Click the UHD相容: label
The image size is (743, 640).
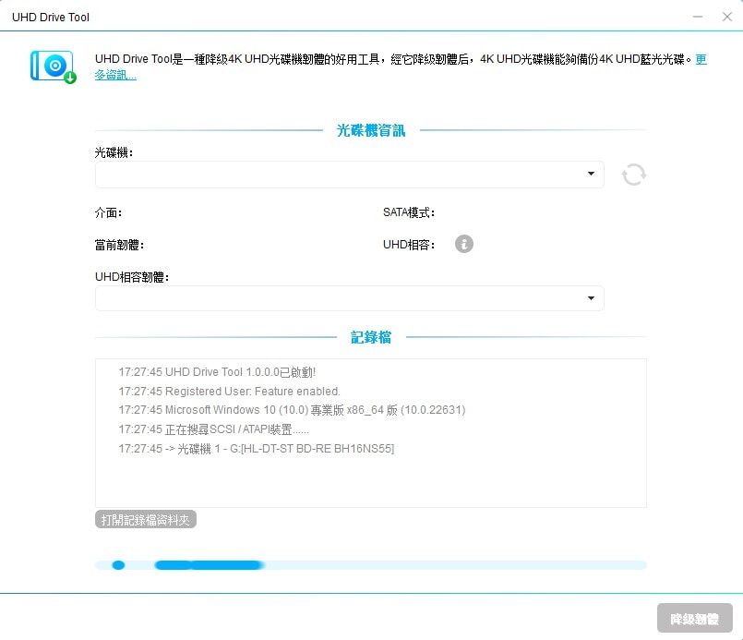tap(409, 245)
